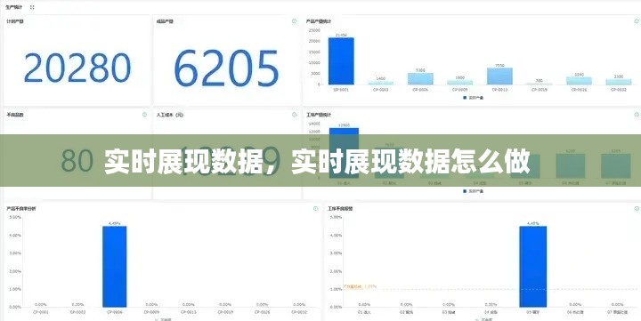Select the 1400 bar for CP-0003
Viewport: 641px width, 321px height.
[381, 83]
